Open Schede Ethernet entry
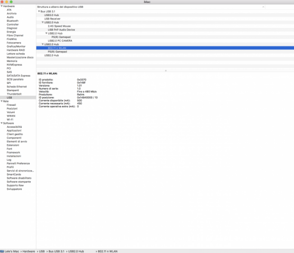Viewport: 294px width, 253px height. point(17,87)
